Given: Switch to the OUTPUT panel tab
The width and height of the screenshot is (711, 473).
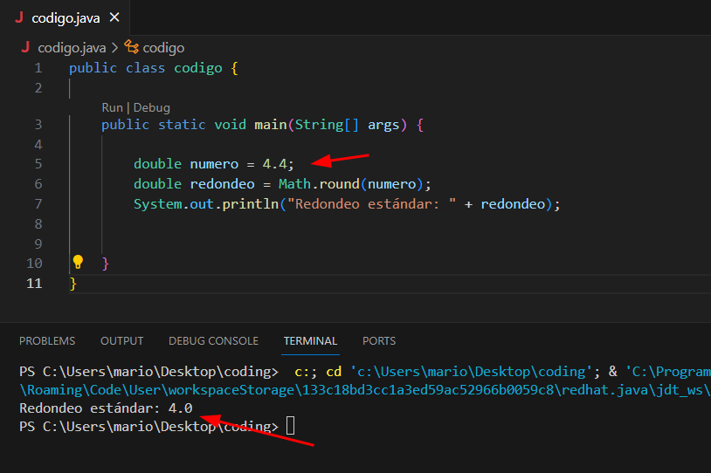Looking at the screenshot, I should (122, 340).
